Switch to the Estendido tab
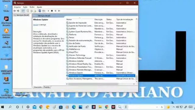Screen dimensions: 195x110 (x=38, y=87)
